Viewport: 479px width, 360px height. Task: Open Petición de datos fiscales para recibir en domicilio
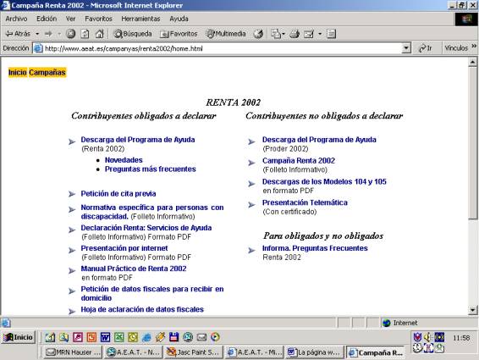(x=152, y=293)
